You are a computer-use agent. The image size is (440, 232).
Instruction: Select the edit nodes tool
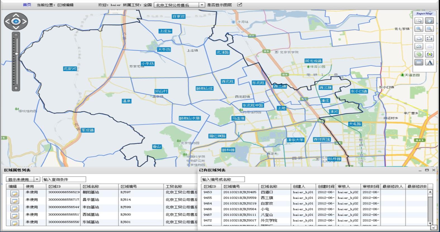click(429, 38)
